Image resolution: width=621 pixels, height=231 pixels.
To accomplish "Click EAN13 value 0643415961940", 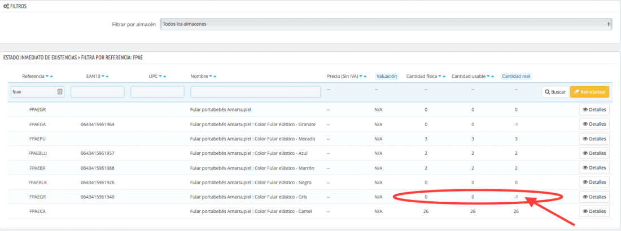I will point(98,197).
